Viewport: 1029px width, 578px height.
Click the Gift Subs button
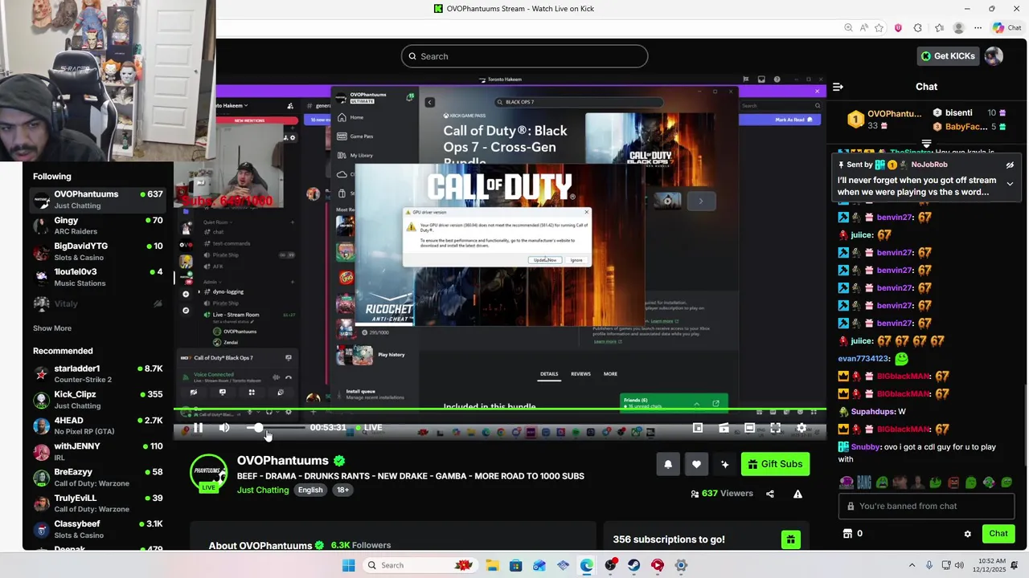pos(775,464)
